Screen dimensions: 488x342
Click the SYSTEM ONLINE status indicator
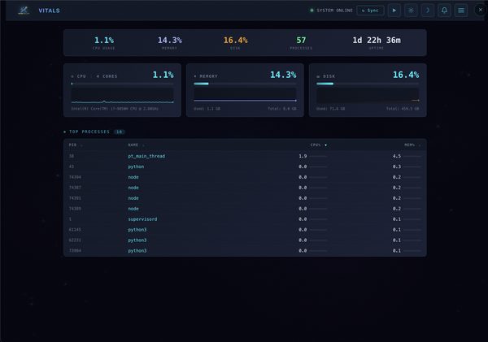tap(332, 11)
